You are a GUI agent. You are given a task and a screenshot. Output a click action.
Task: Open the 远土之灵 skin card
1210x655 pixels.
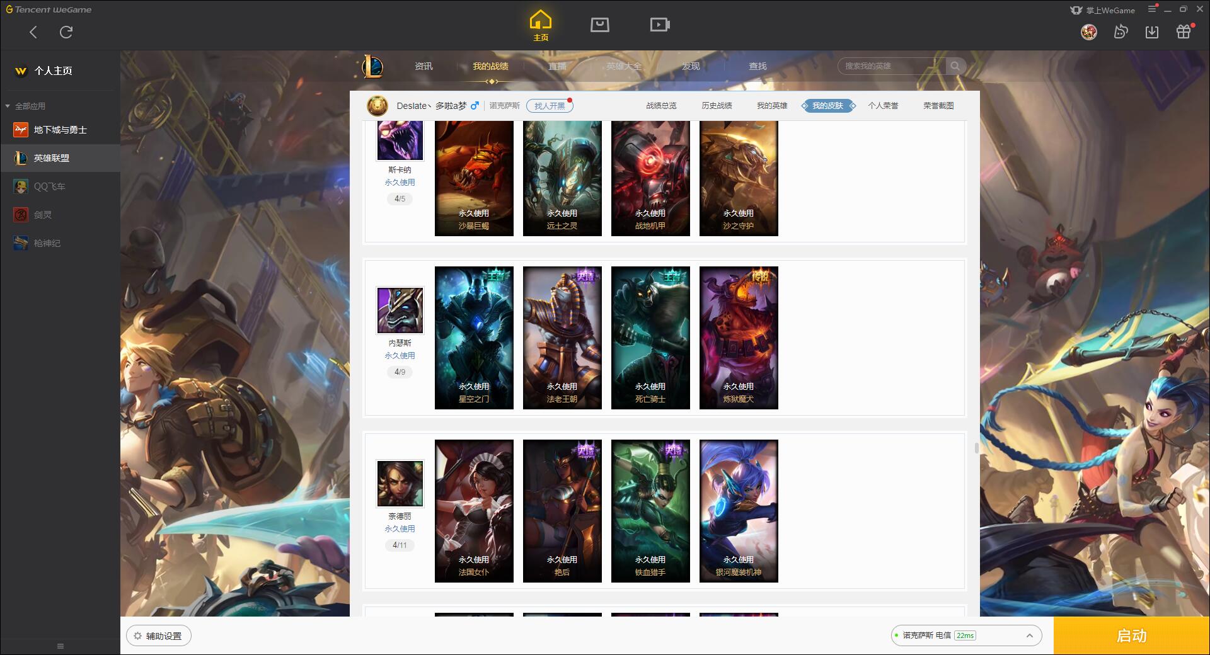click(562, 178)
